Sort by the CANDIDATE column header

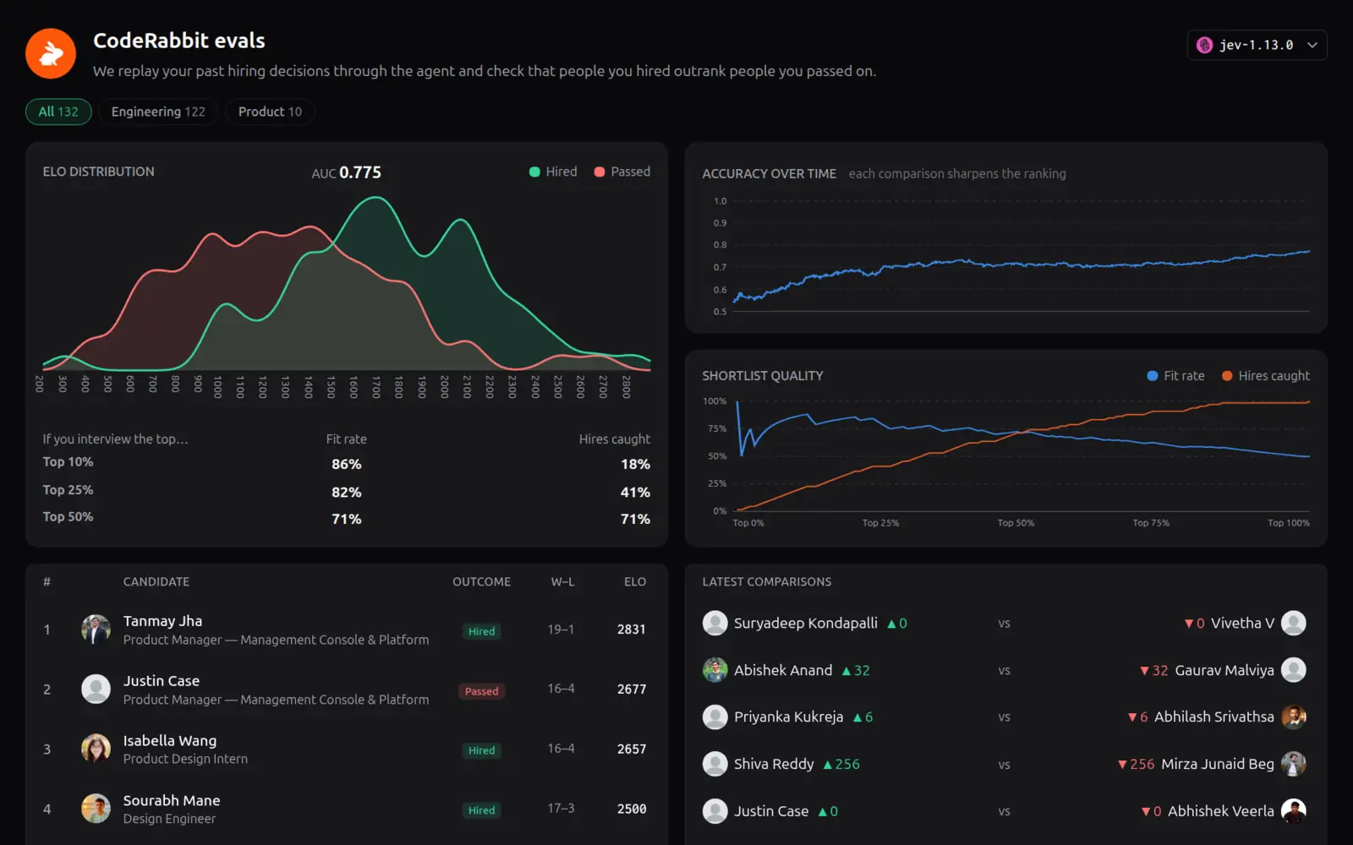click(x=156, y=581)
